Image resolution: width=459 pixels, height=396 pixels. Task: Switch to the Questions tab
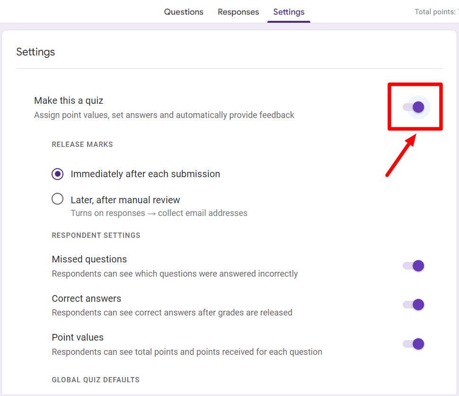(184, 12)
